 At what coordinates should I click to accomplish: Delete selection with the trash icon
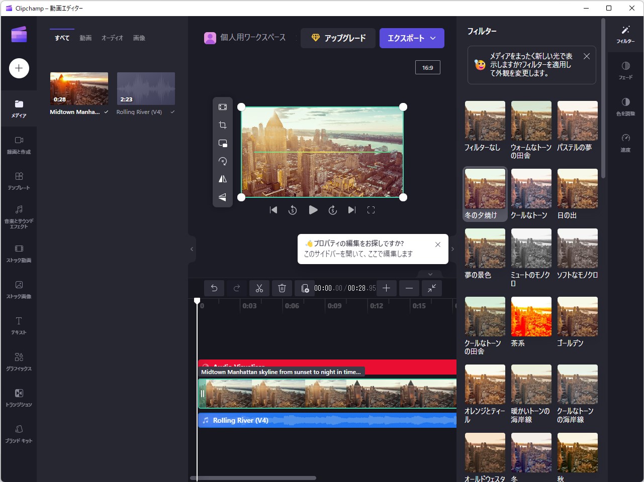[x=282, y=288]
